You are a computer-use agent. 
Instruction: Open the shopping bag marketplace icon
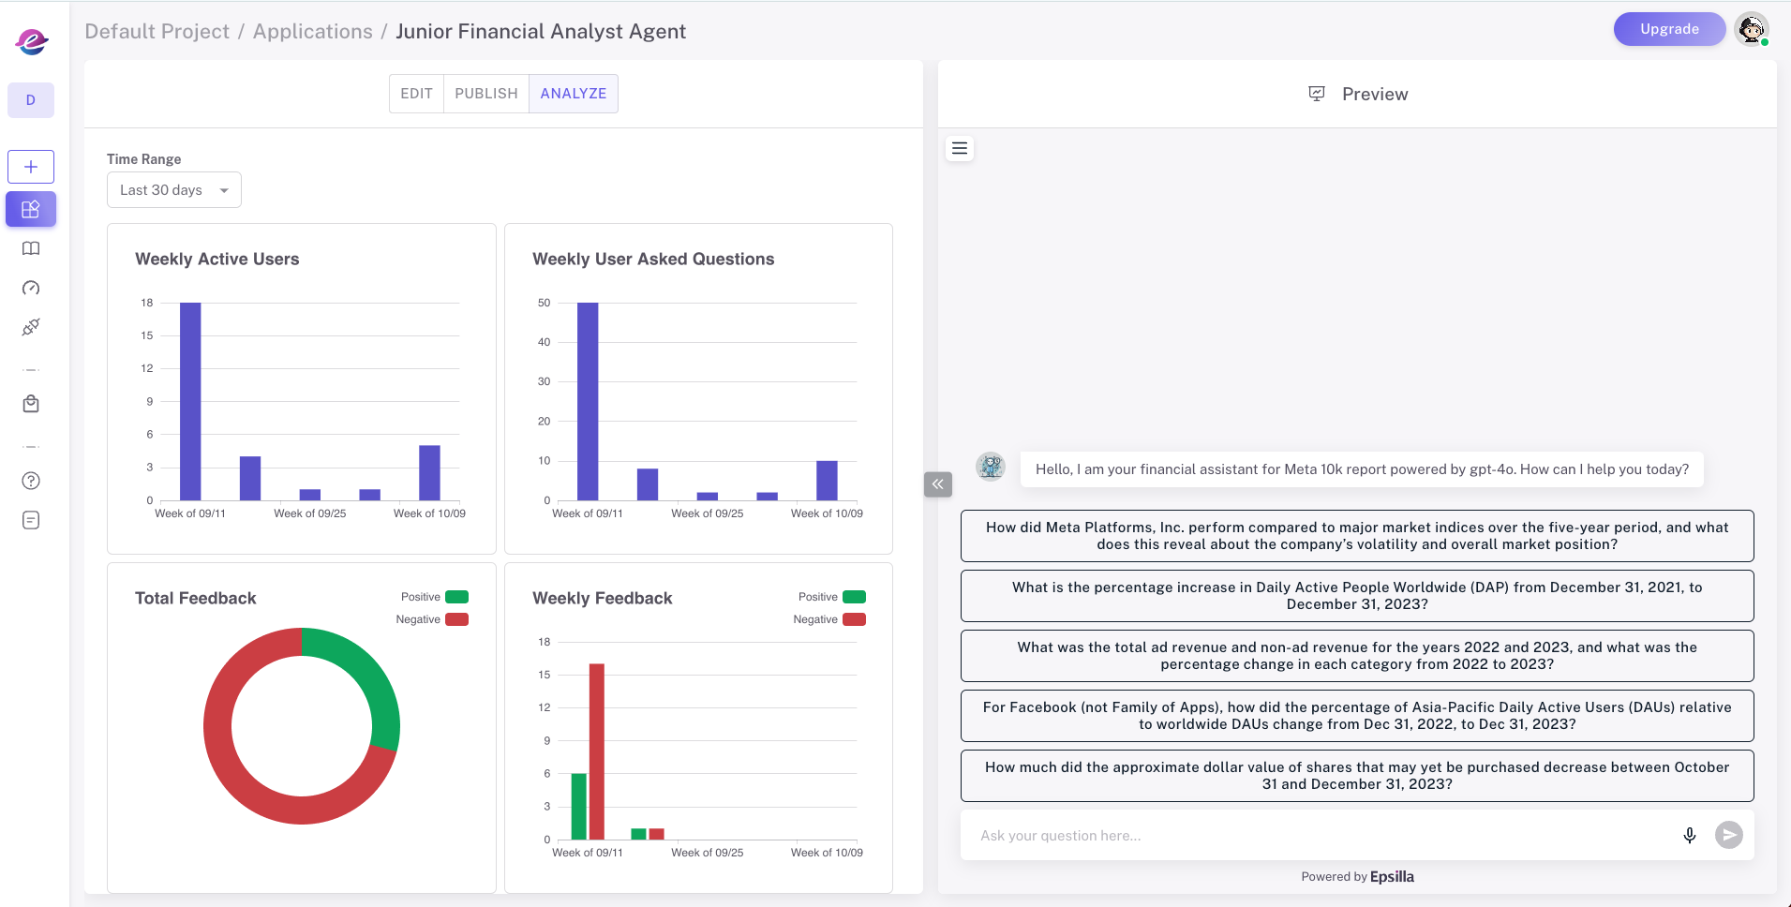pos(31,404)
